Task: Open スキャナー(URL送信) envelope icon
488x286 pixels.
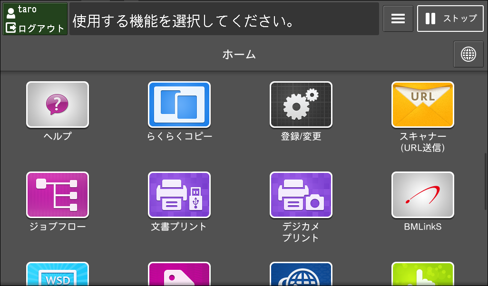Action: (x=423, y=105)
